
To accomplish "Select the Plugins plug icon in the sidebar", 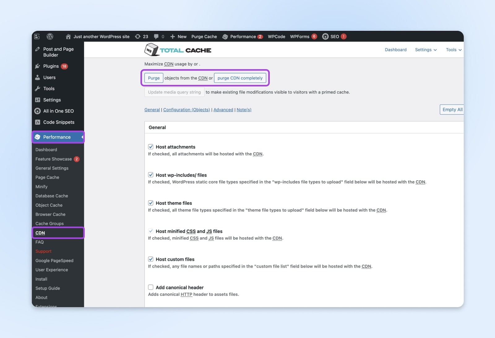I will pyautogui.click(x=37, y=66).
